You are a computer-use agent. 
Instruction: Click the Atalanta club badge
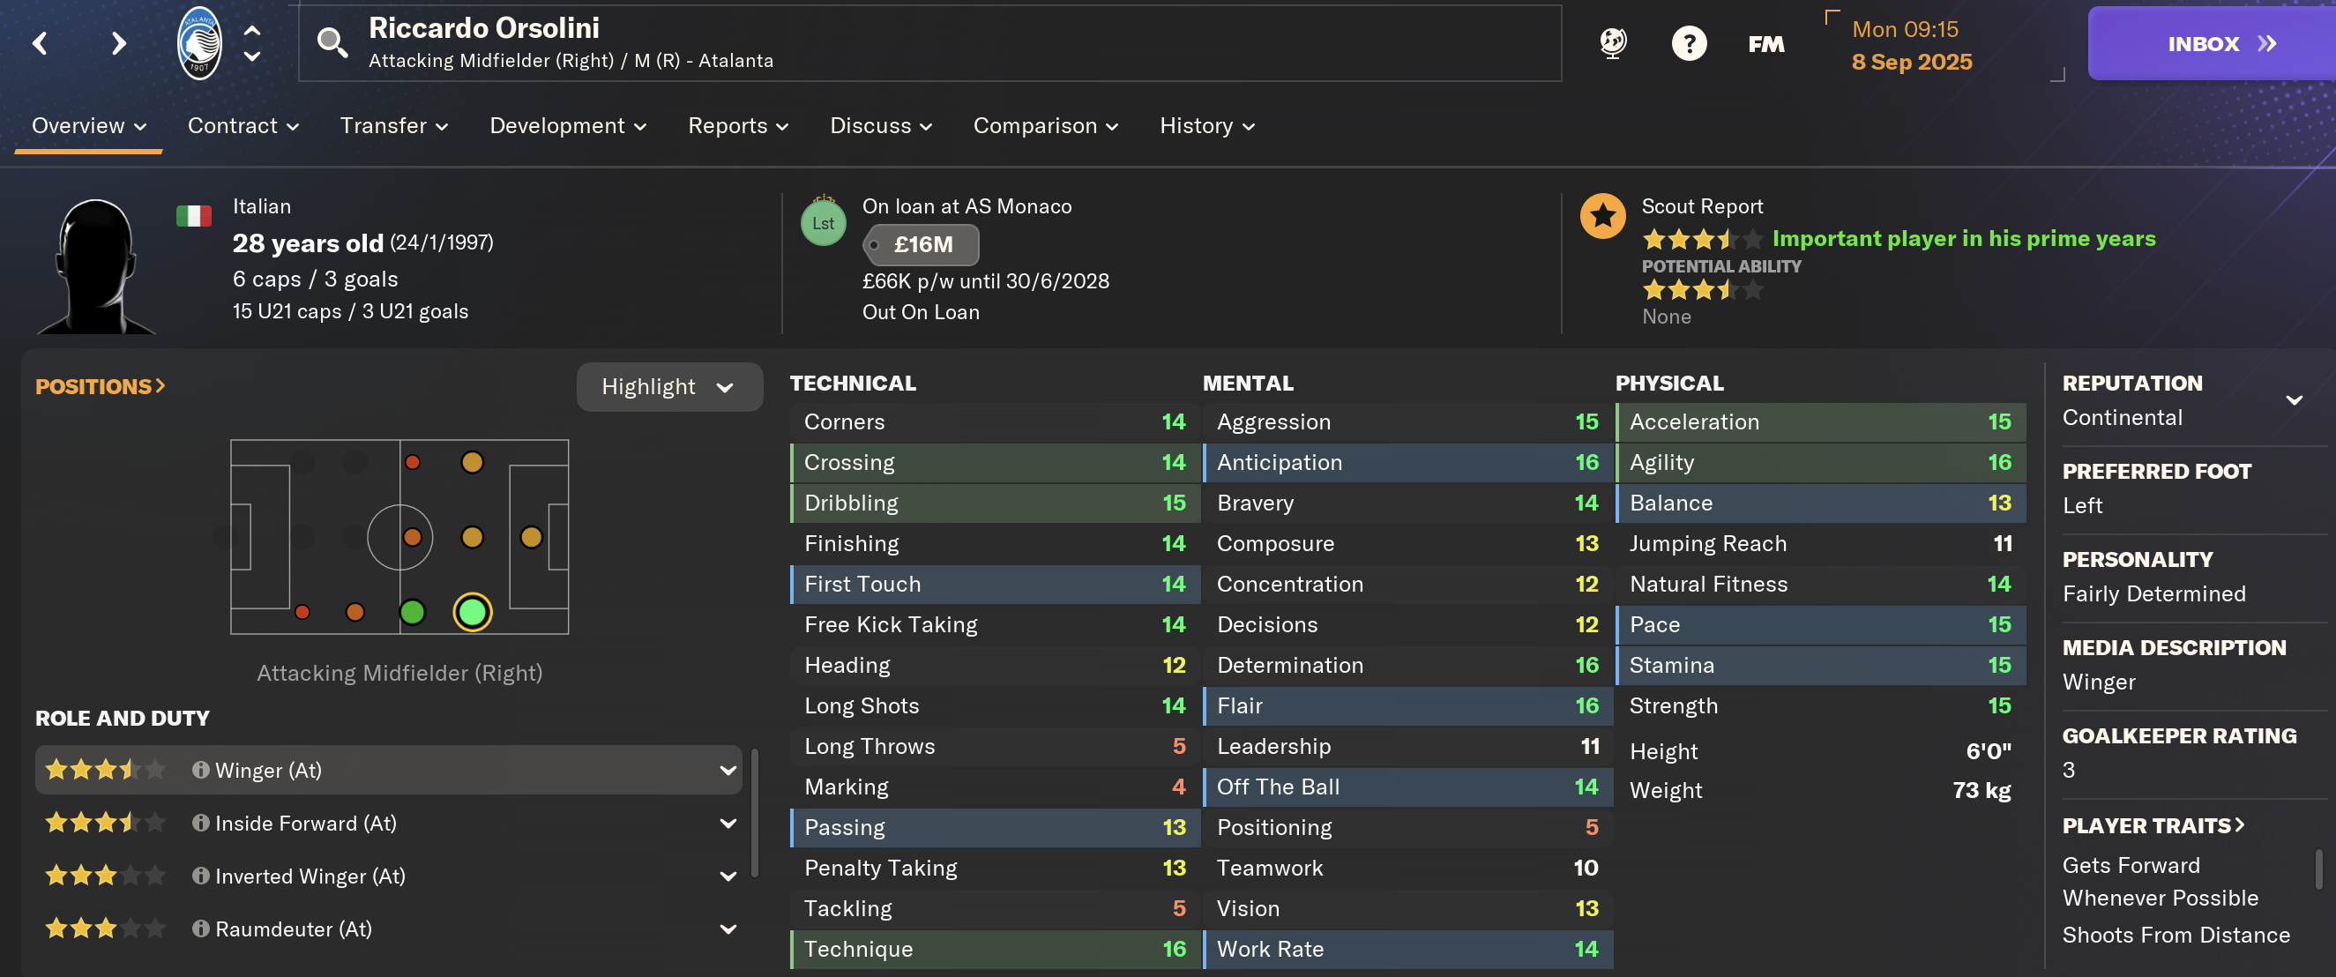[x=198, y=42]
